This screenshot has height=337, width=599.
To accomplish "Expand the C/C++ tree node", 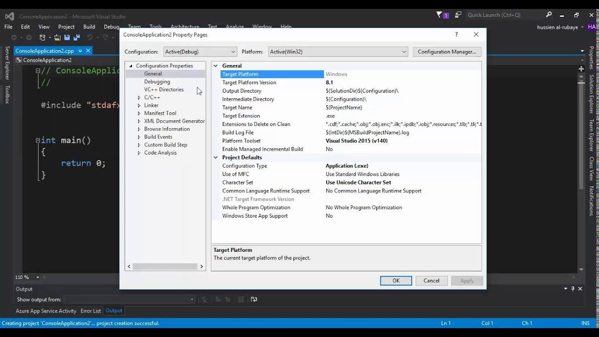I will 139,97.
